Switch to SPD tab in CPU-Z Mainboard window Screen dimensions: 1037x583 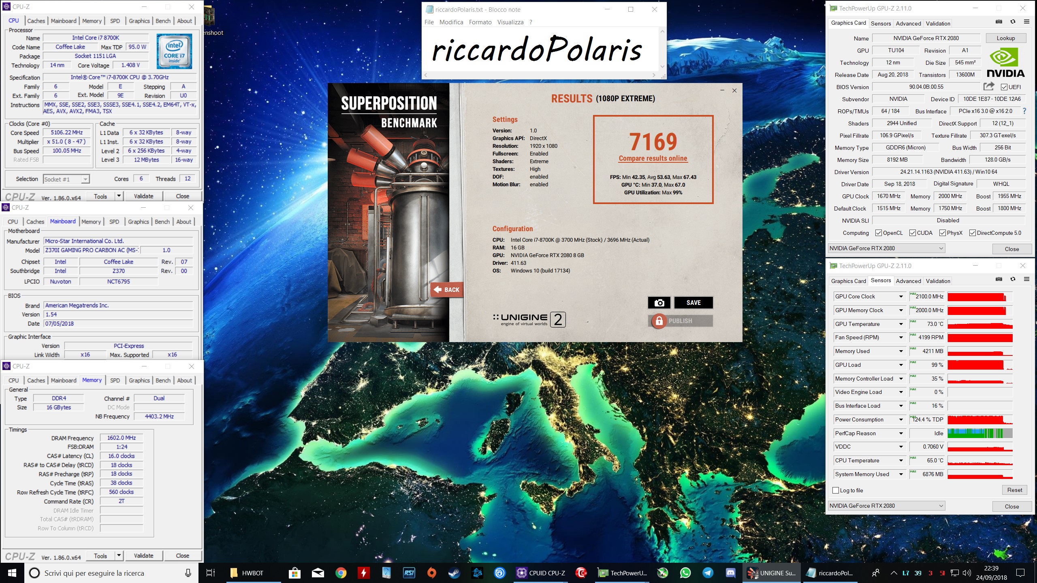(114, 221)
